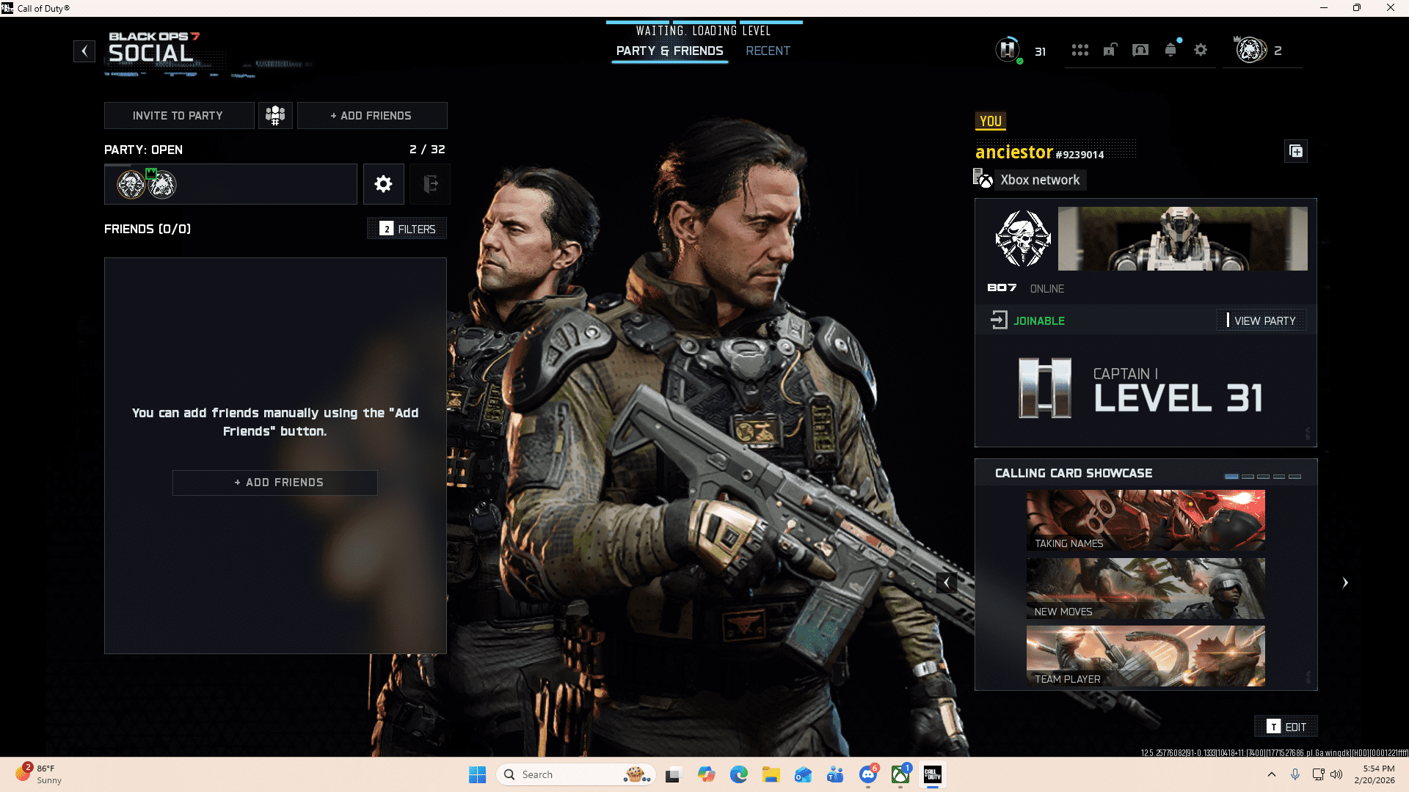
Task: Select your Captain rank emblem avatar
Action: tap(1007, 50)
